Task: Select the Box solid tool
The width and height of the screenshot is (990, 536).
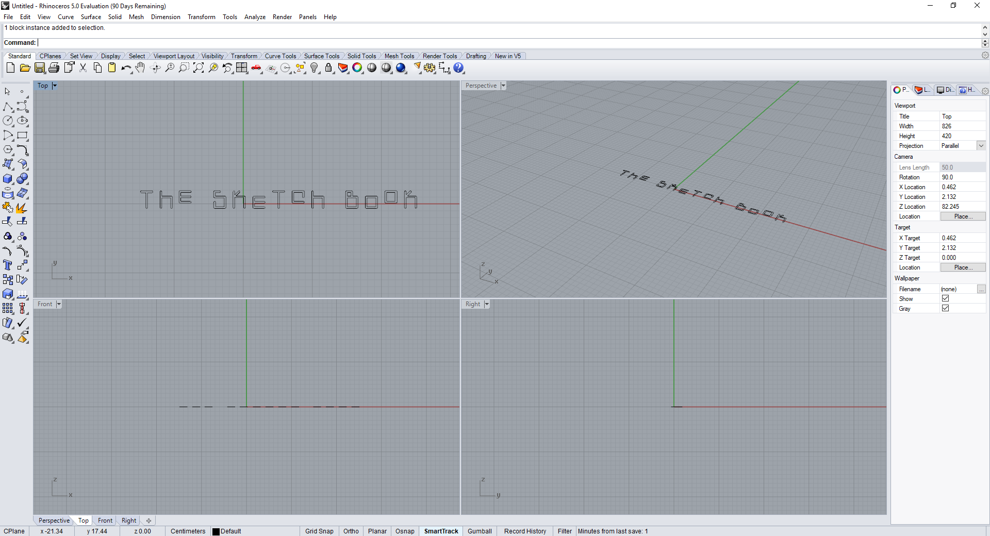Action: [x=8, y=178]
